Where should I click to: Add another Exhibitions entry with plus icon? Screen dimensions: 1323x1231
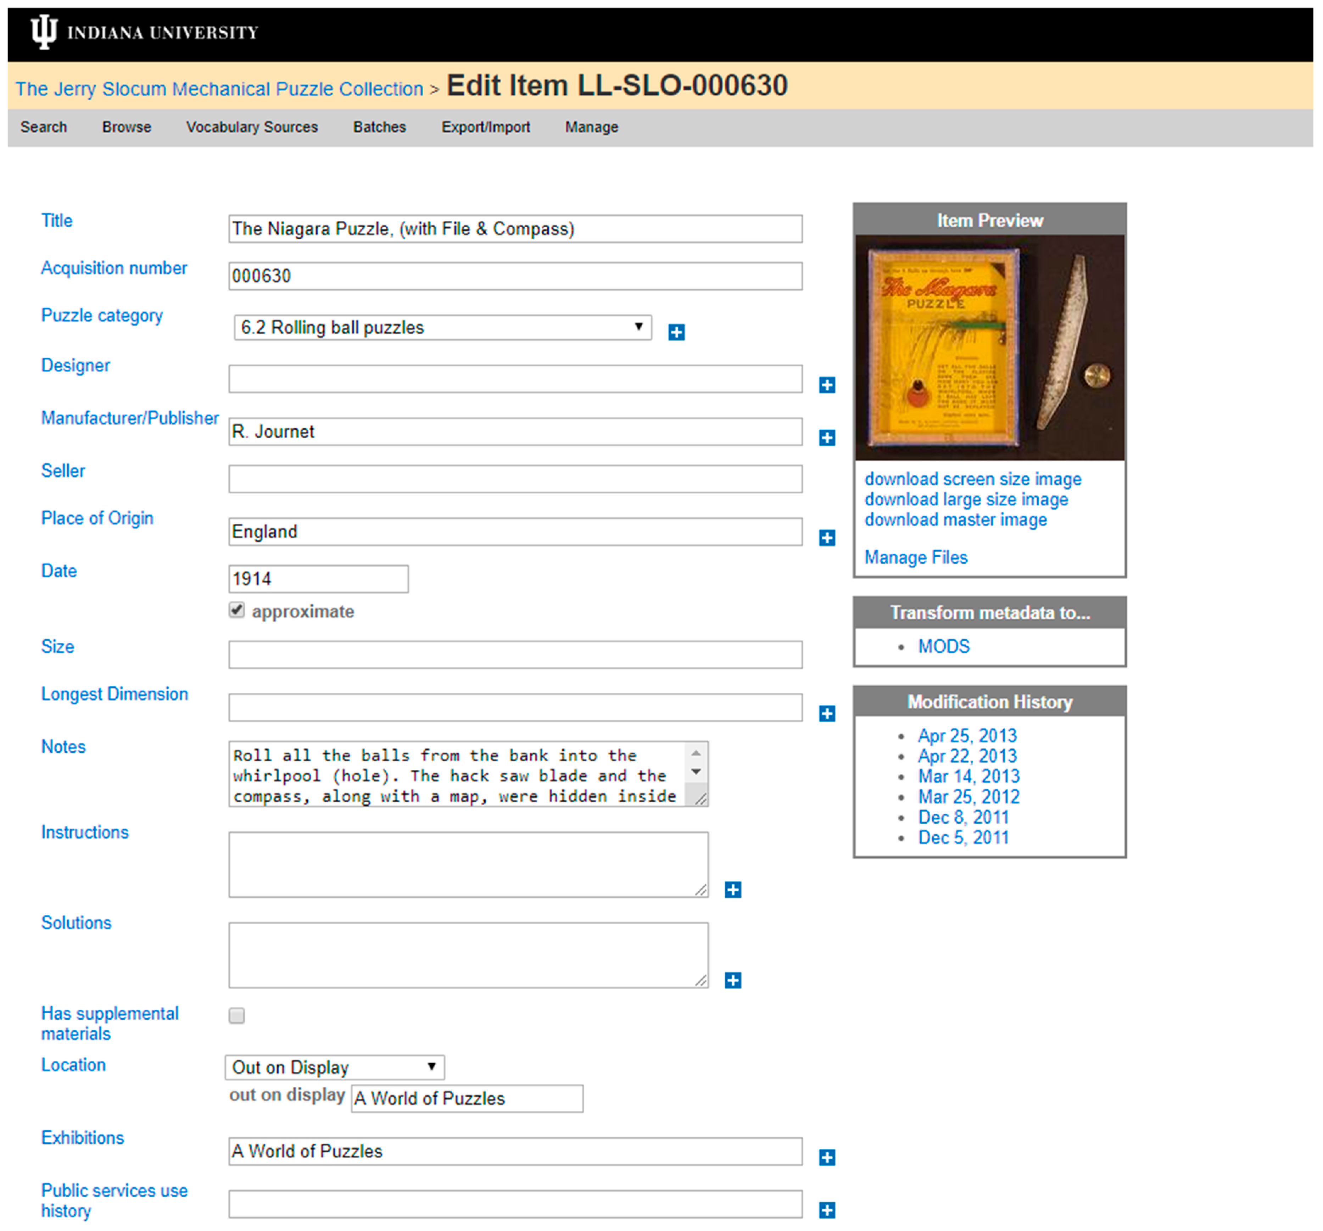[827, 1157]
